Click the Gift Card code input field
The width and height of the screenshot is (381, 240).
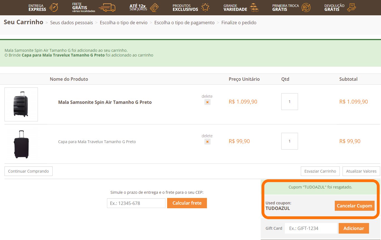[x=311, y=228]
